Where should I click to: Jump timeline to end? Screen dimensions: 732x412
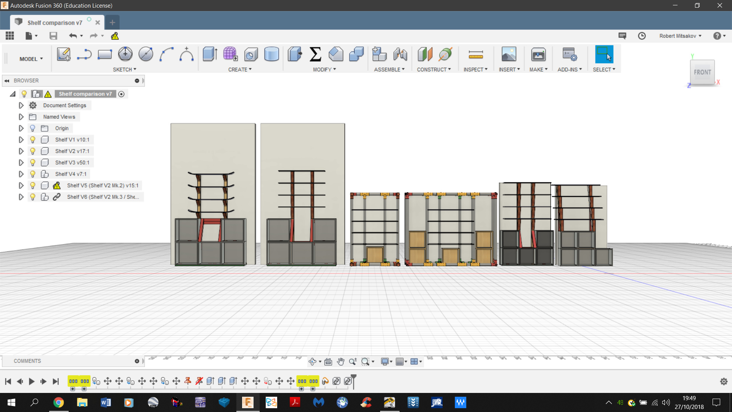click(x=56, y=381)
